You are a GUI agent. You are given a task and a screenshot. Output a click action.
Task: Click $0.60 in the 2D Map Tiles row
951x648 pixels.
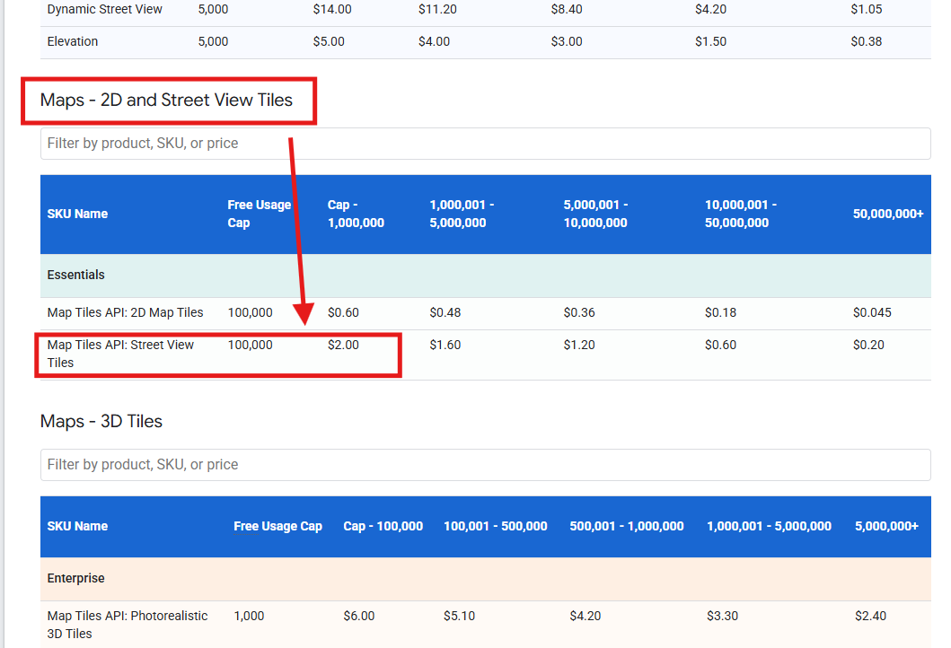tap(343, 313)
